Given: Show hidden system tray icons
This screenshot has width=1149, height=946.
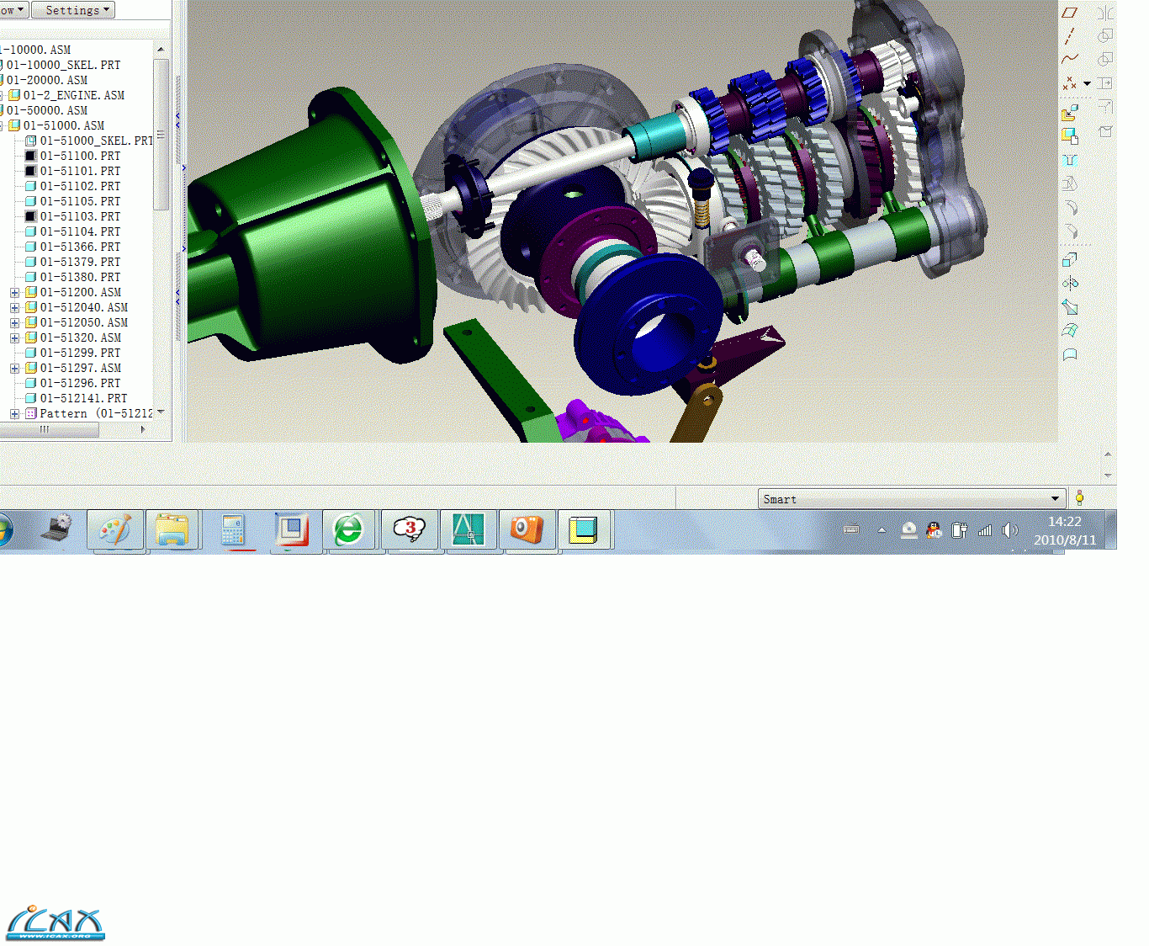Looking at the screenshot, I should point(882,530).
